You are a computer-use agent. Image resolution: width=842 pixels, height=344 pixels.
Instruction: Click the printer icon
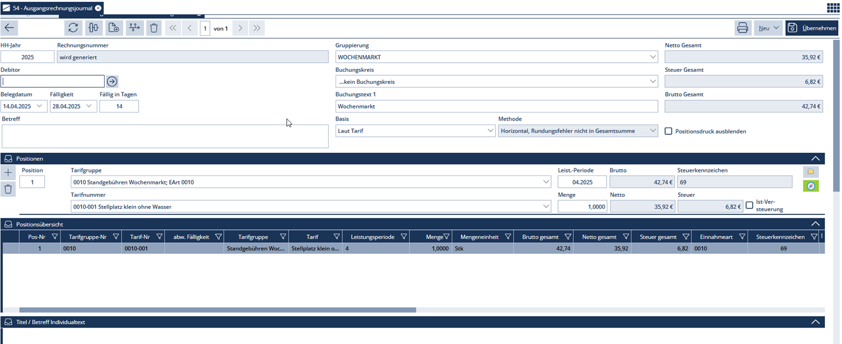point(742,28)
